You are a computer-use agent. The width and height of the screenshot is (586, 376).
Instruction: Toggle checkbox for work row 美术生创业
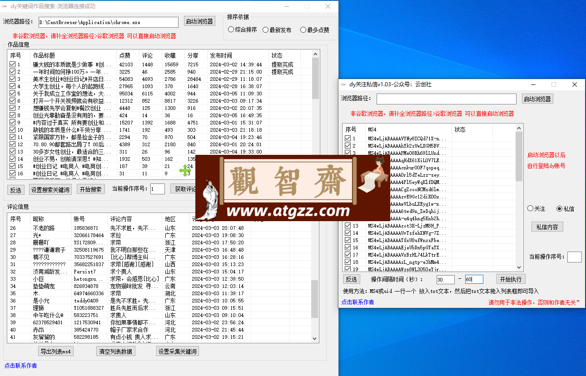pos(12,79)
